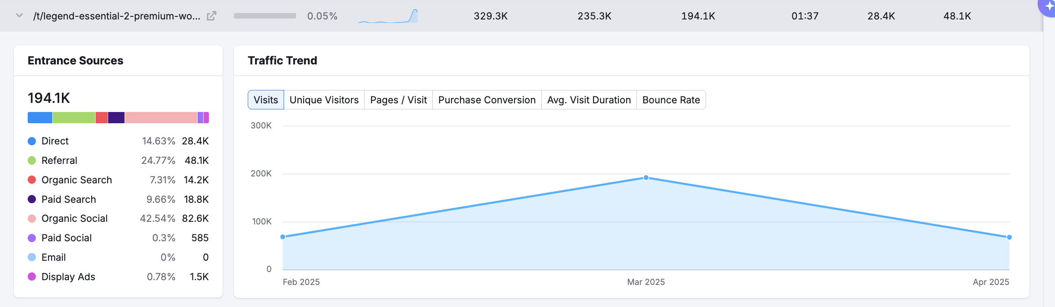Viewport: 1055px width, 307px height.
Task: Click the Referral green legend dot
Action: [x=32, y=160]
